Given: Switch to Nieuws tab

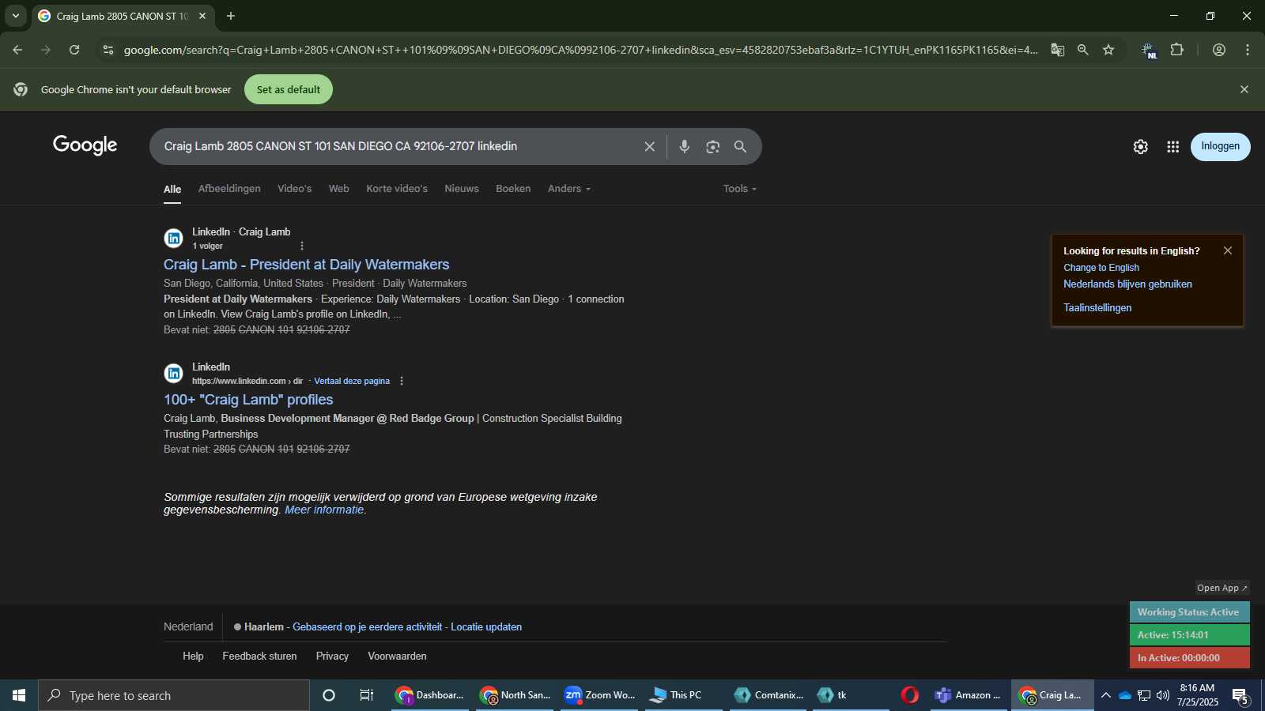Looking at the screenshot, I should tap(462, 189).
